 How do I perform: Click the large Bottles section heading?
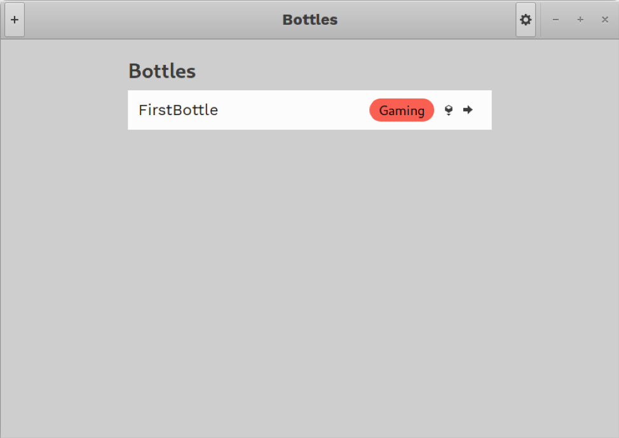click(x=162, y=71)
